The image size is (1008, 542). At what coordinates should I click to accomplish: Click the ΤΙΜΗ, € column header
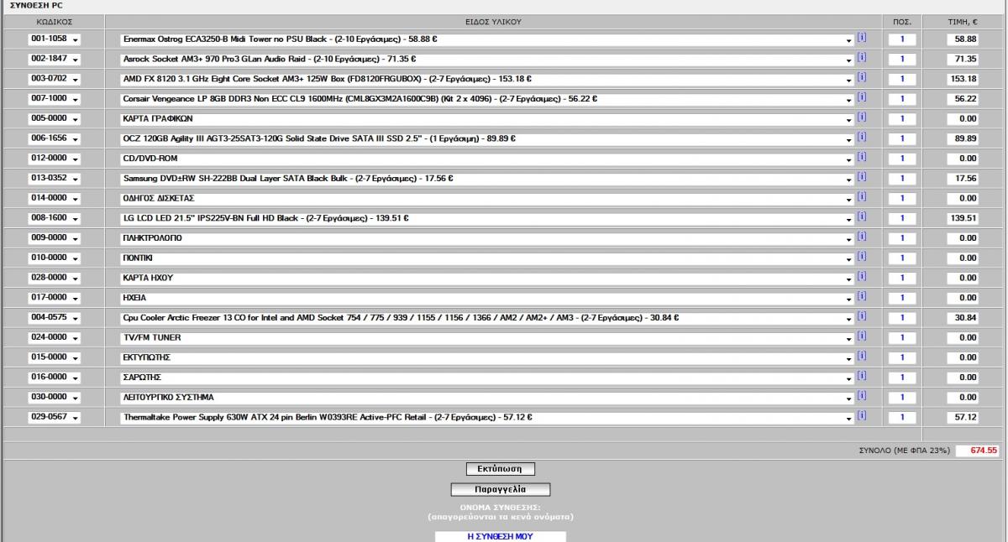tap(963, 21)
